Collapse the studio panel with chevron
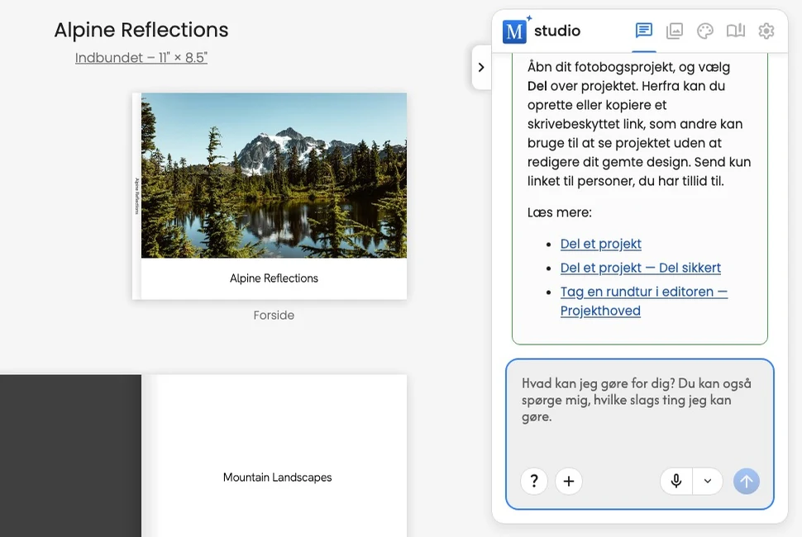 click(x=481, y=67)
